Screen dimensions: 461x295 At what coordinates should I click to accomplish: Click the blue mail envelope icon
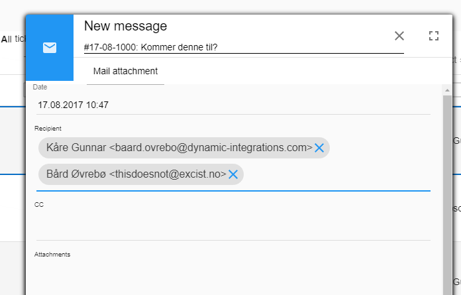pyautogui.click(x=50, y=48)
